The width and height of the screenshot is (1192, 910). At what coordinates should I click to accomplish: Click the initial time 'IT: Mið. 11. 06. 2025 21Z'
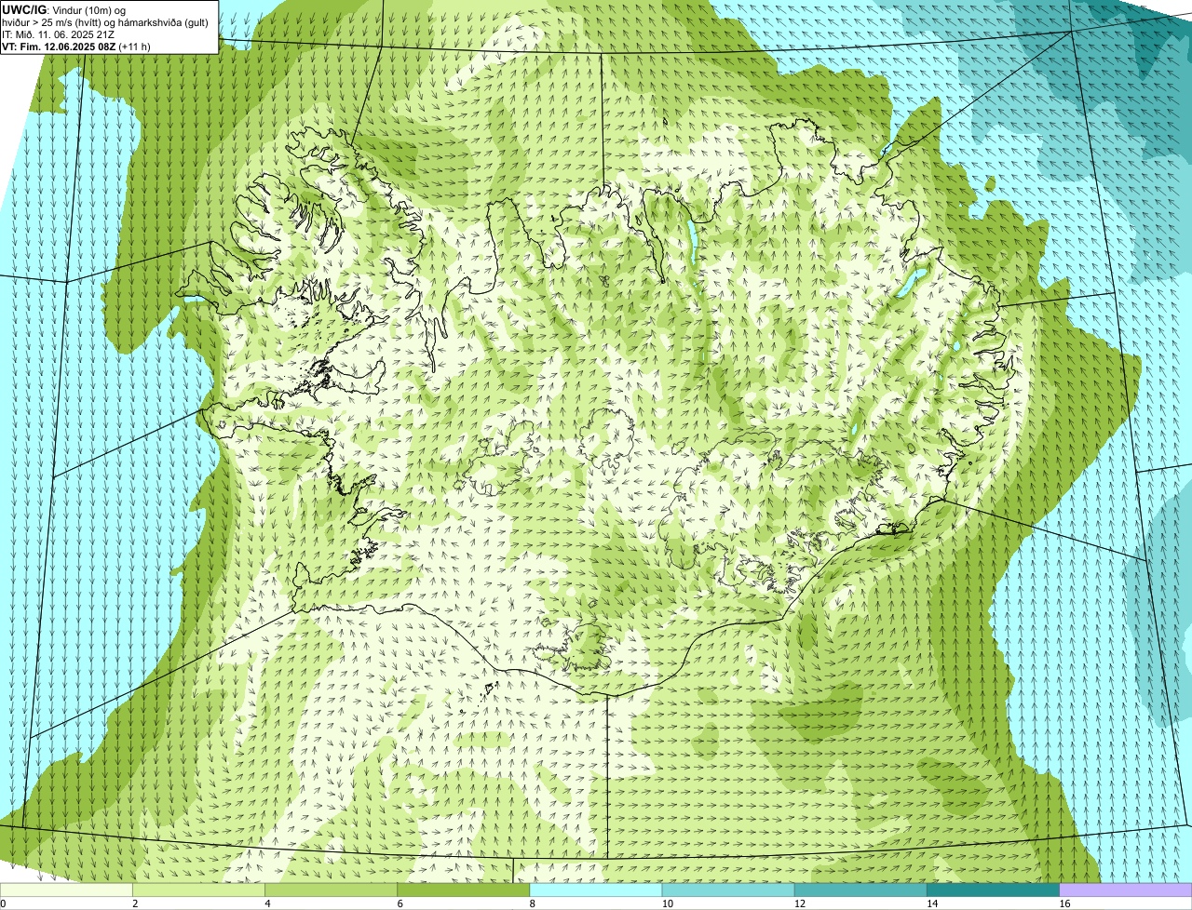(x=59, y=34)
